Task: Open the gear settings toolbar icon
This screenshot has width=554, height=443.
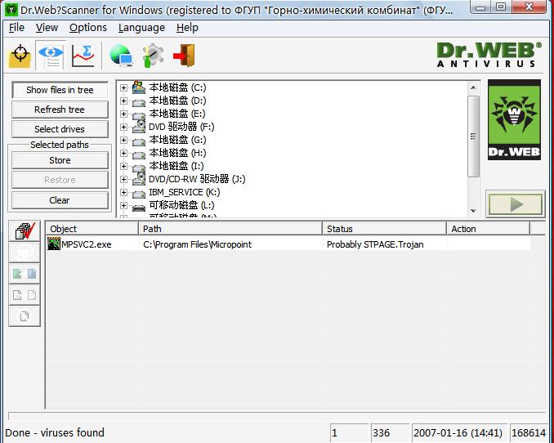Action: click(x=153, y=56)
